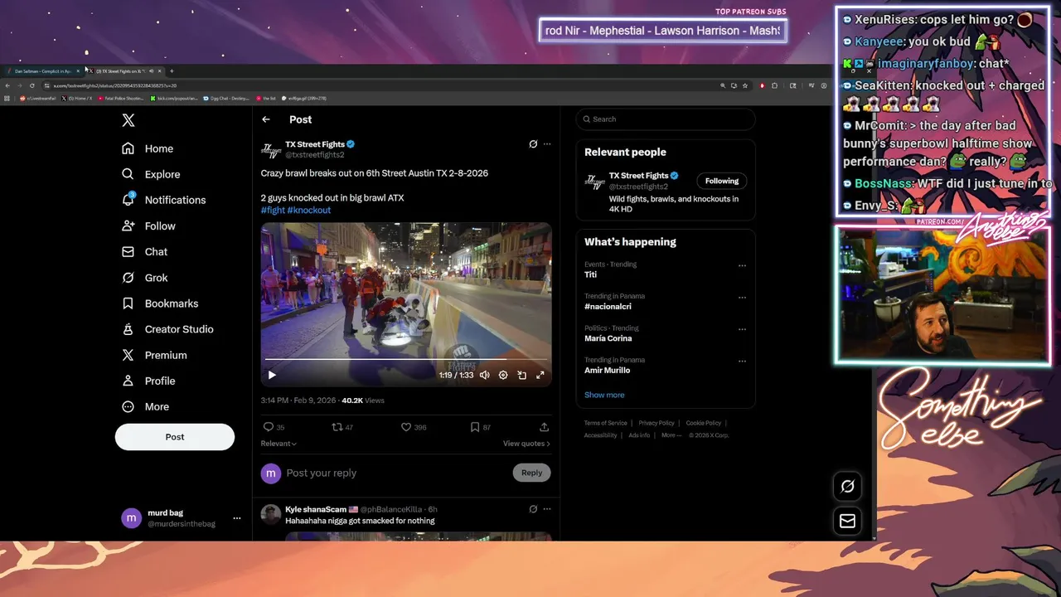Open the Terms of Service link

605,423
